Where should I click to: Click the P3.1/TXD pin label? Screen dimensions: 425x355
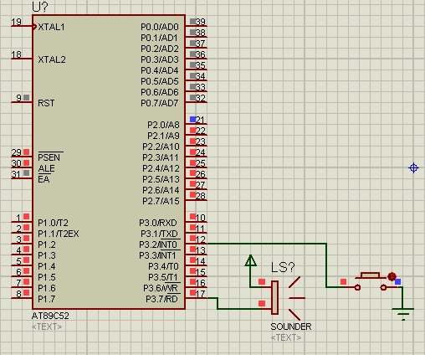tap(159, 234)
